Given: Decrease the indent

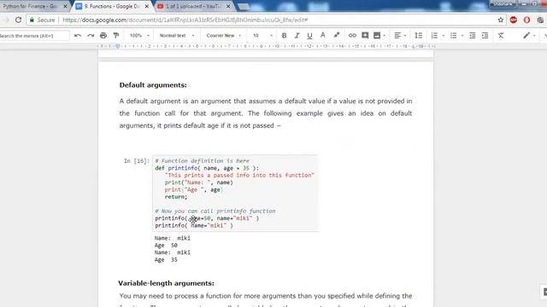Looking at the screenshot, I should 473,36.
